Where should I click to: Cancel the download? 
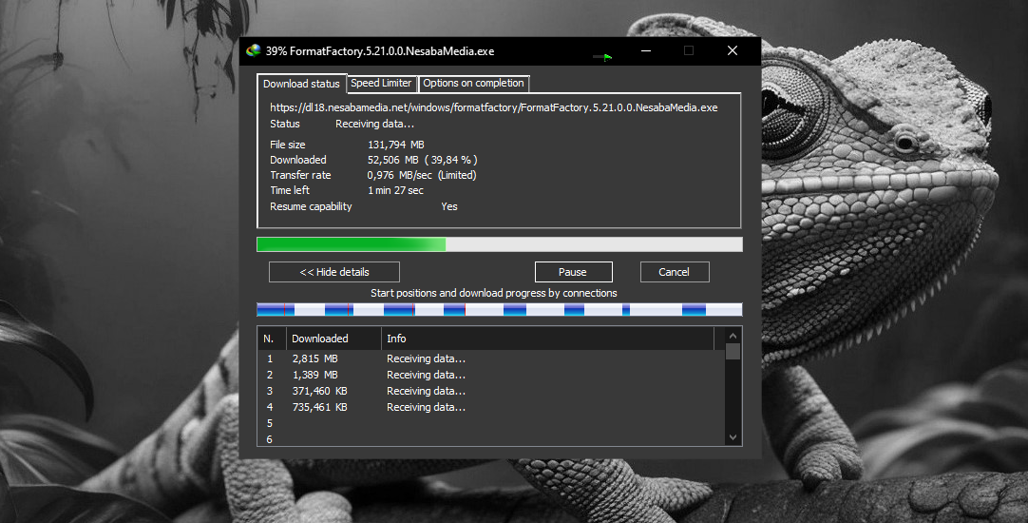[x=674, y=272]
